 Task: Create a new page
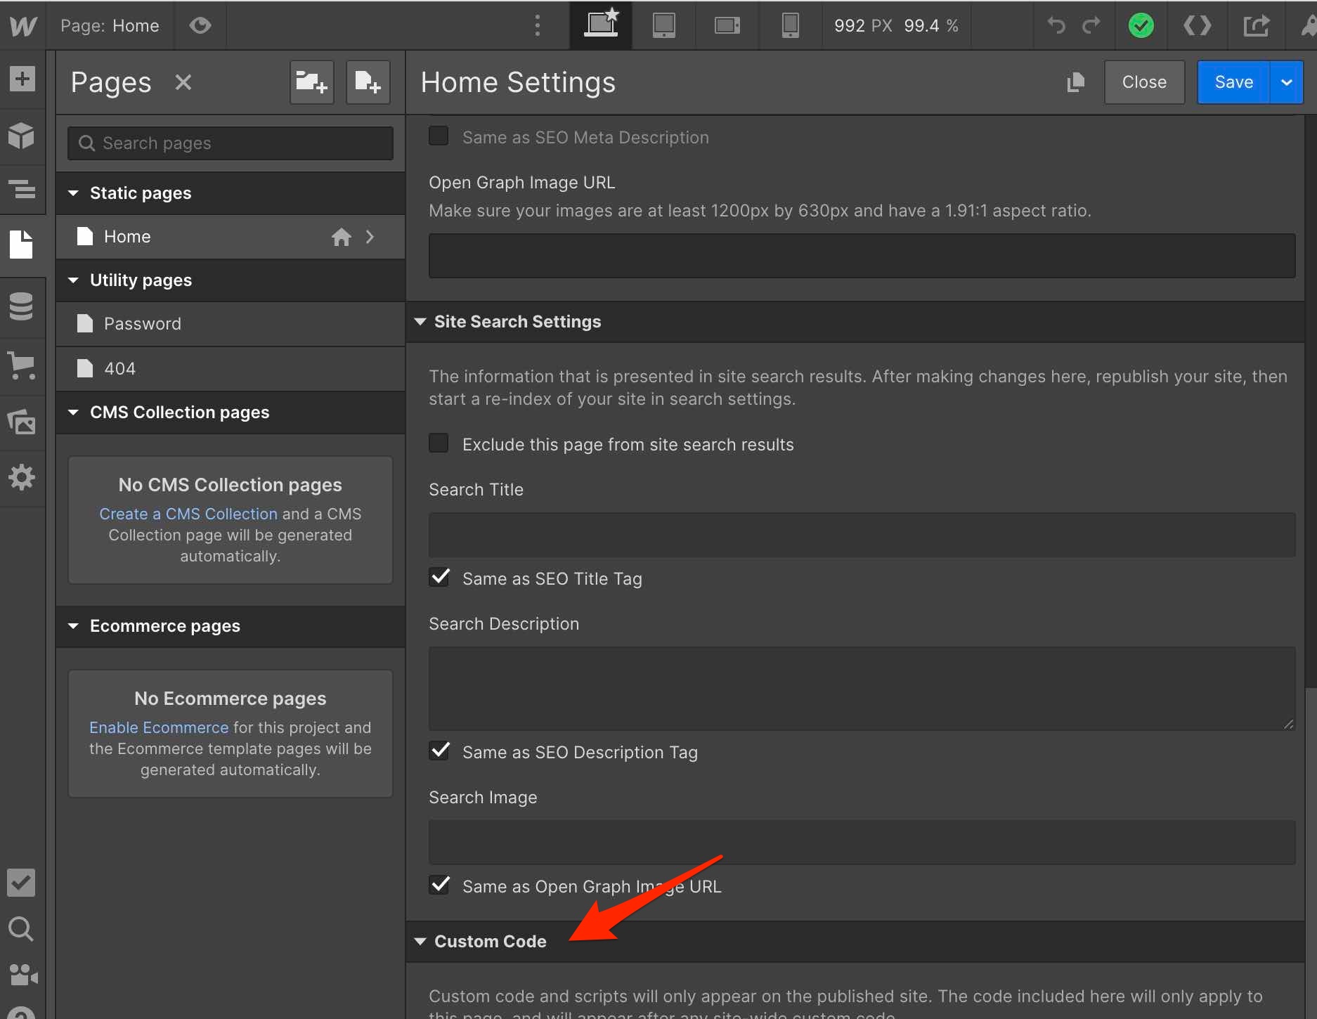[x=368, y=82]
